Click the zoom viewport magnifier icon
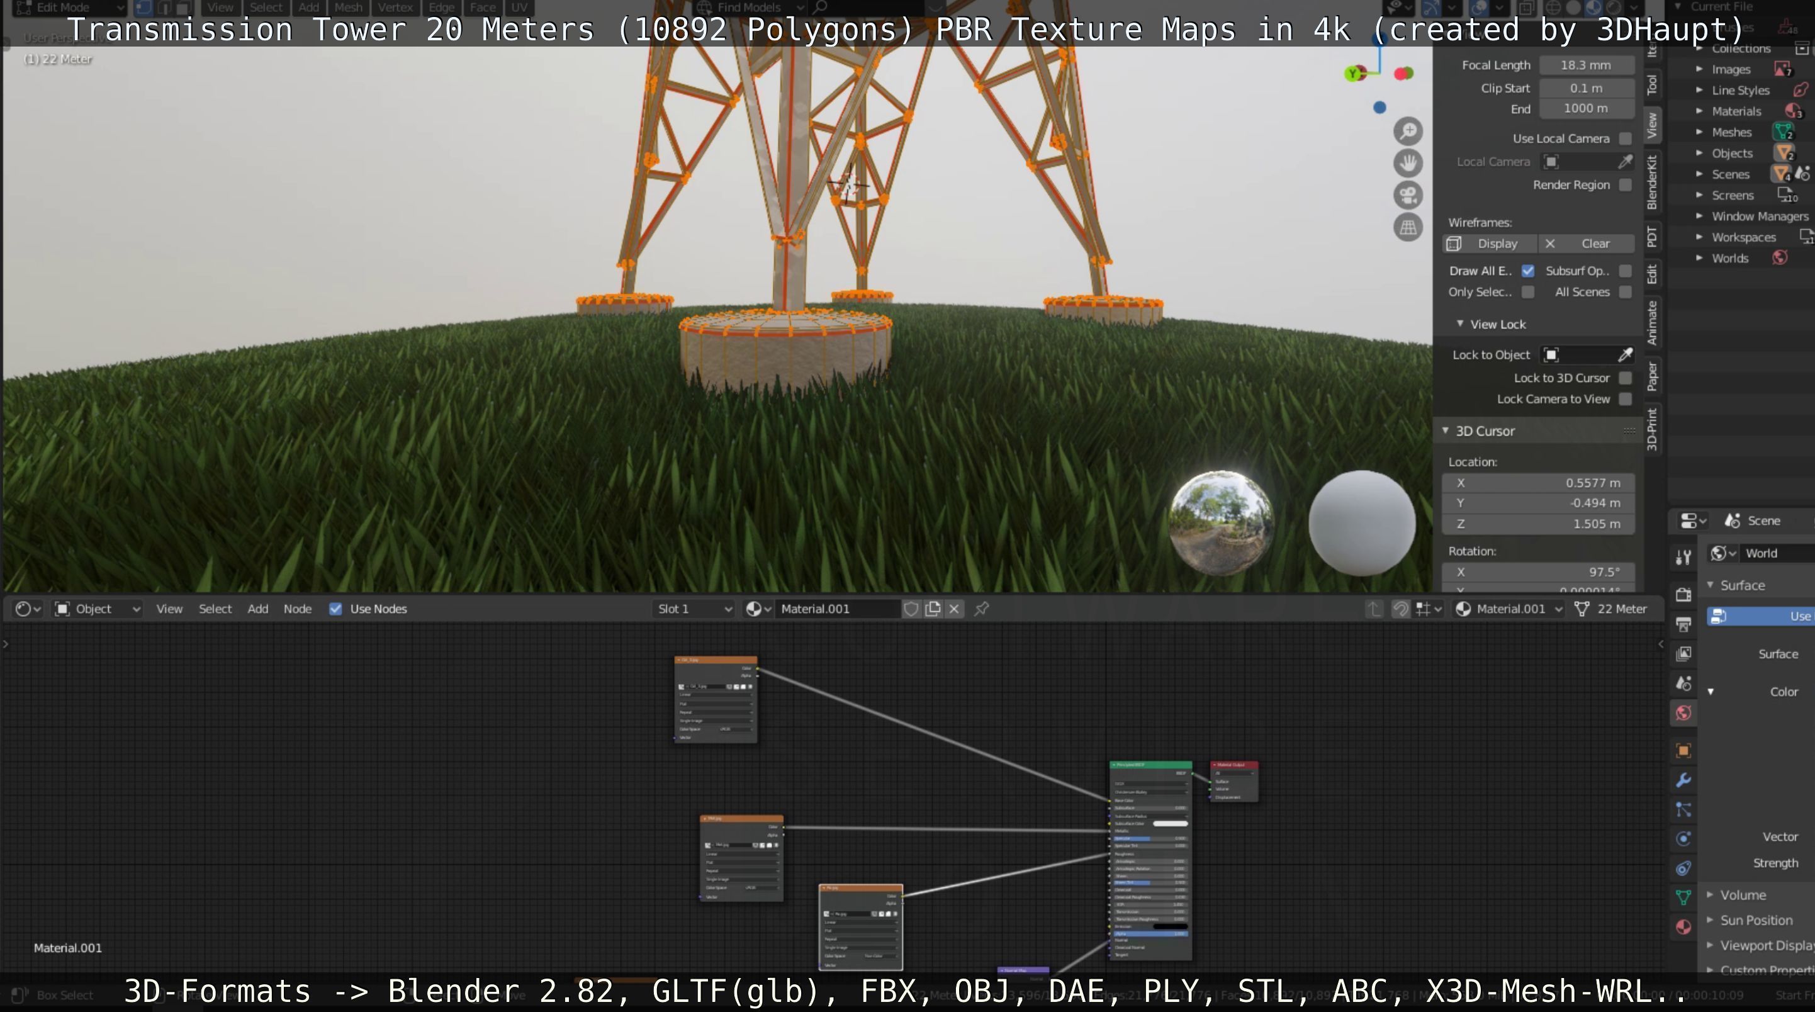1815x1012 pixels. [1408, 131]
